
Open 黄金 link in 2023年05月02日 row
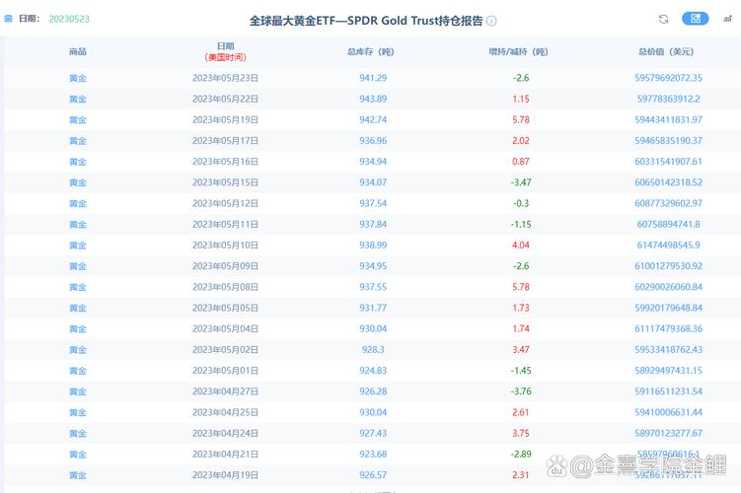tap(78, 350)
